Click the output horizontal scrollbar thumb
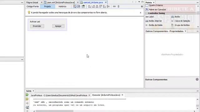 tap(55, 111)
